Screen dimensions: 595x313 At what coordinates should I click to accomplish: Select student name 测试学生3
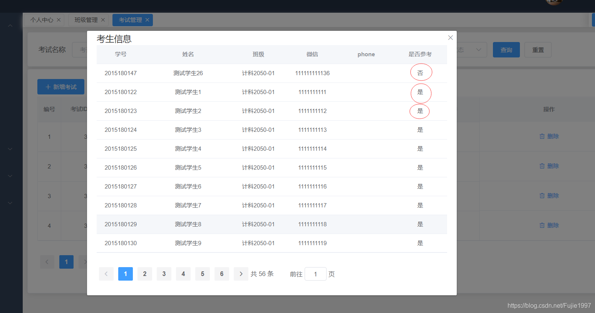[x=188, y=130]
